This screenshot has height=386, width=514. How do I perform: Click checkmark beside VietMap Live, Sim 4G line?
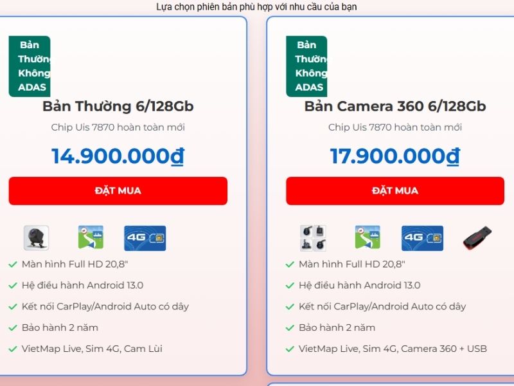(13, 349)
